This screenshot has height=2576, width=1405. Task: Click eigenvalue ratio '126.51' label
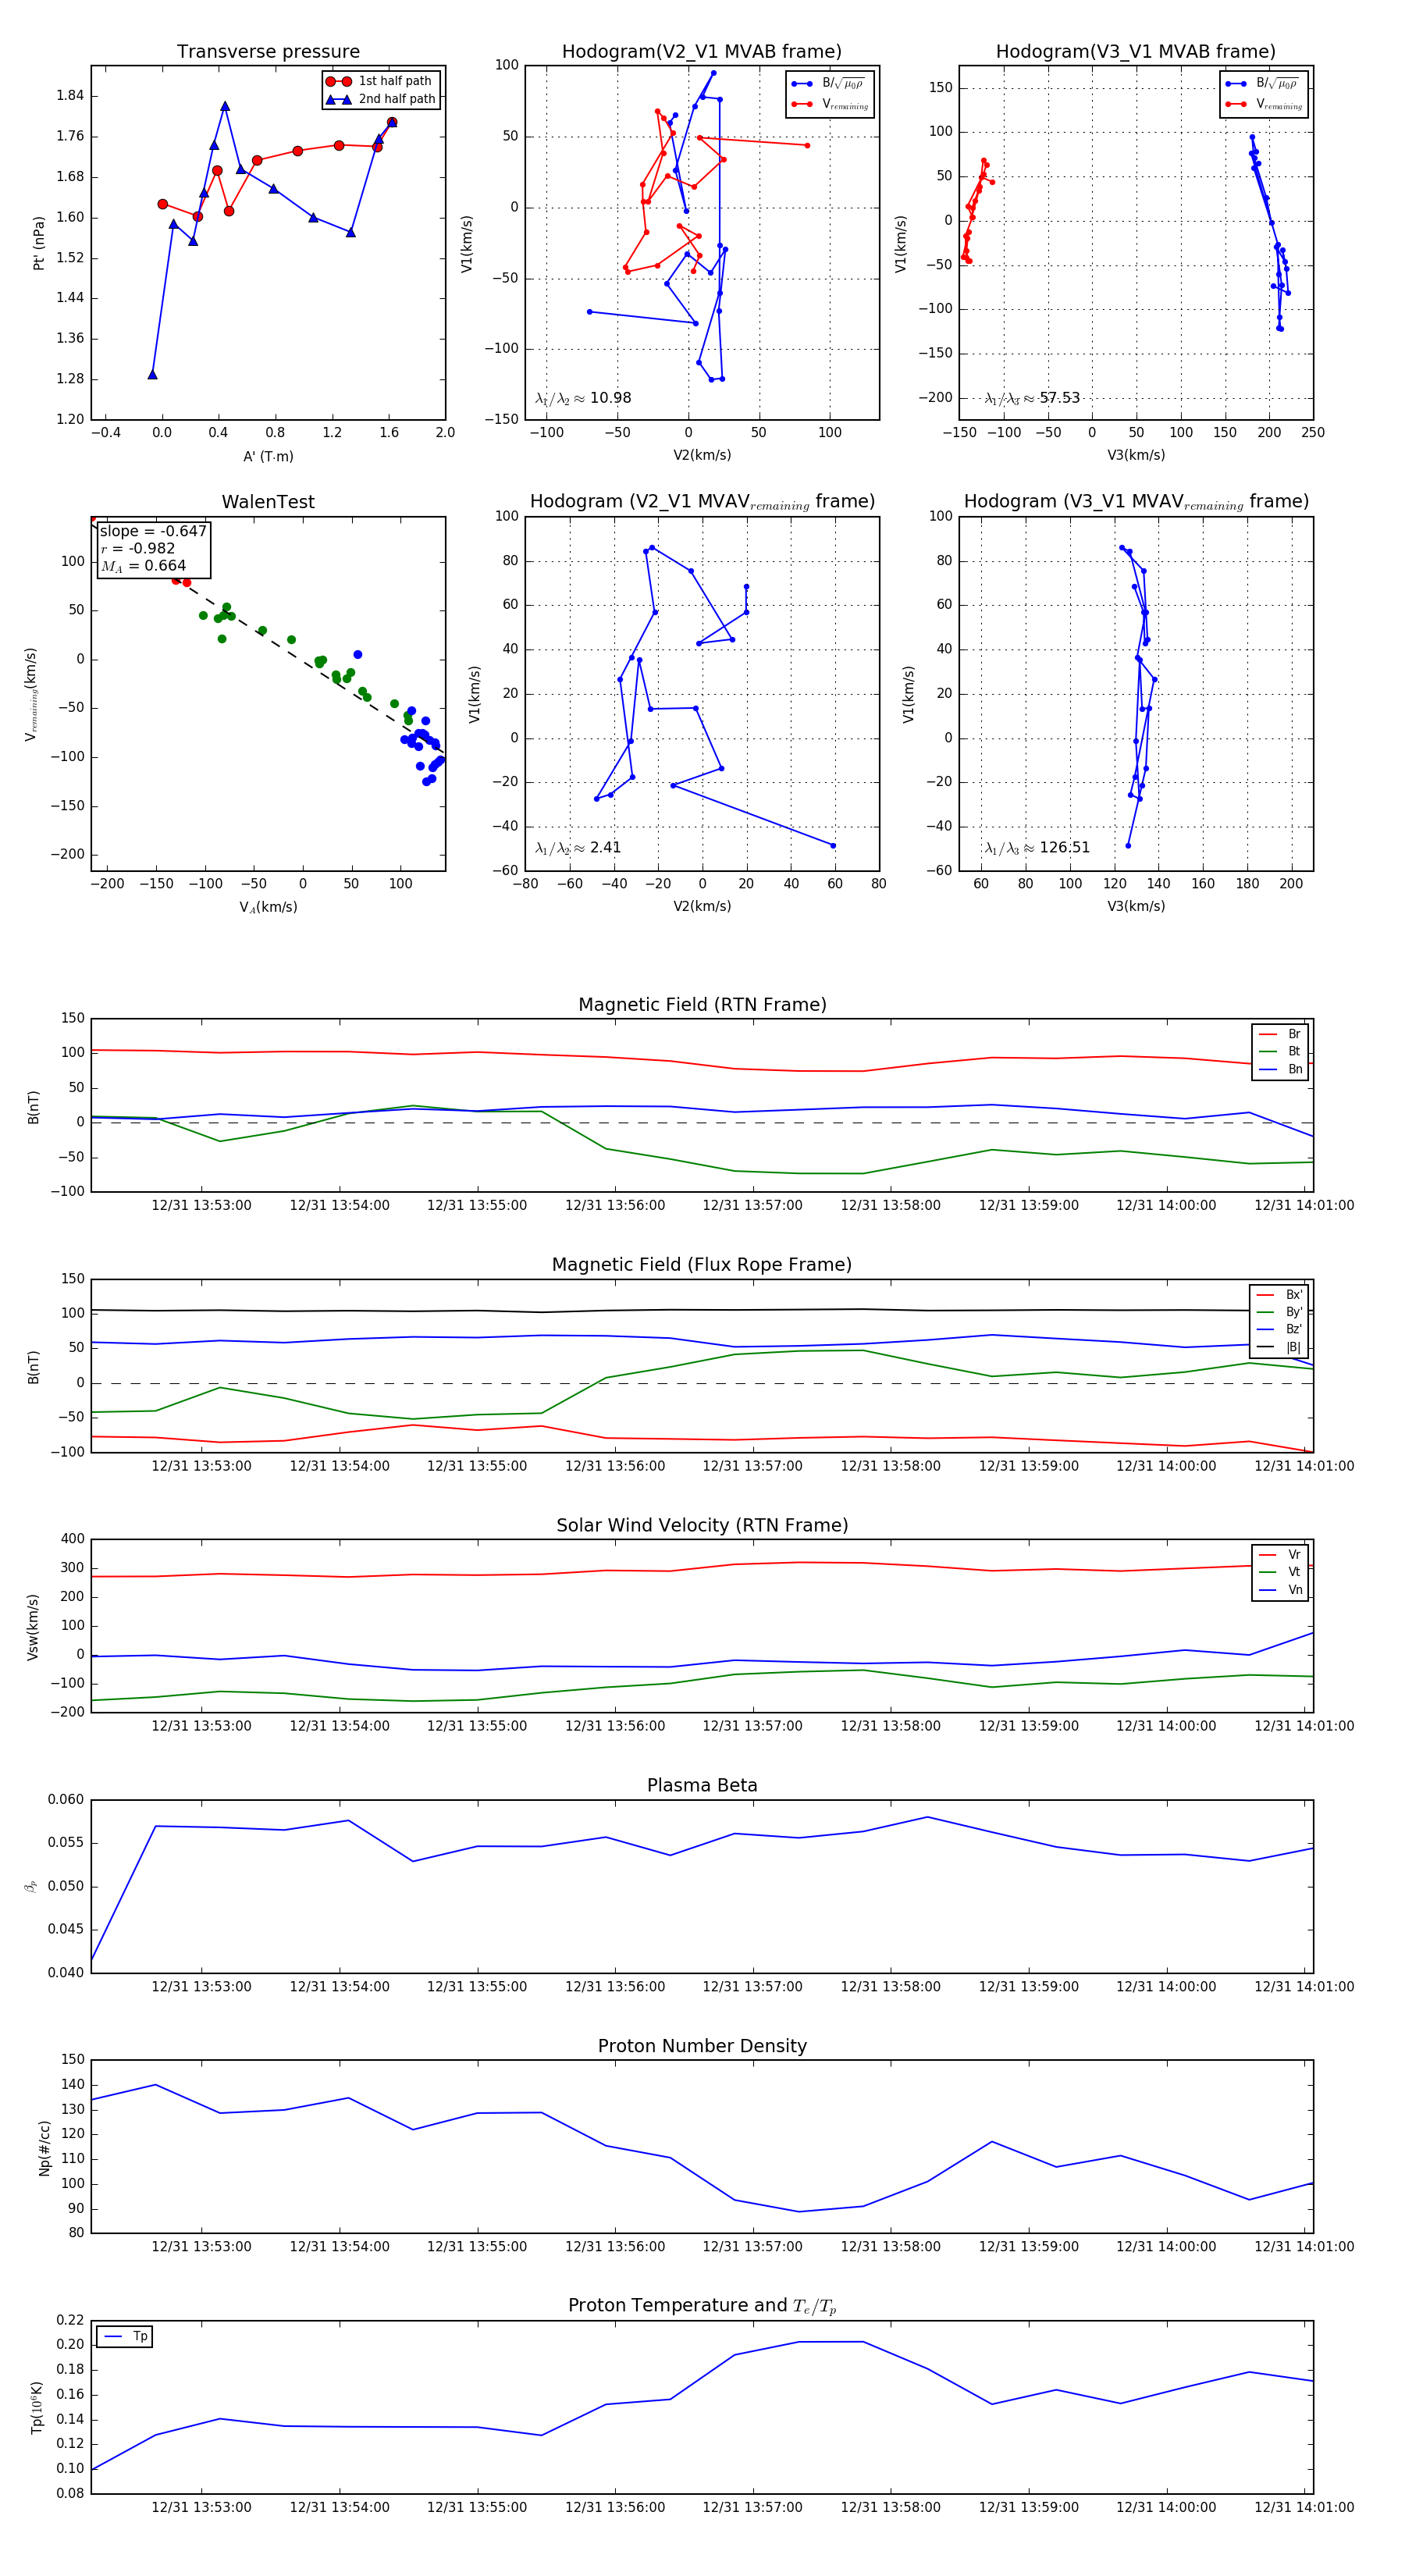coord(1037,848)
